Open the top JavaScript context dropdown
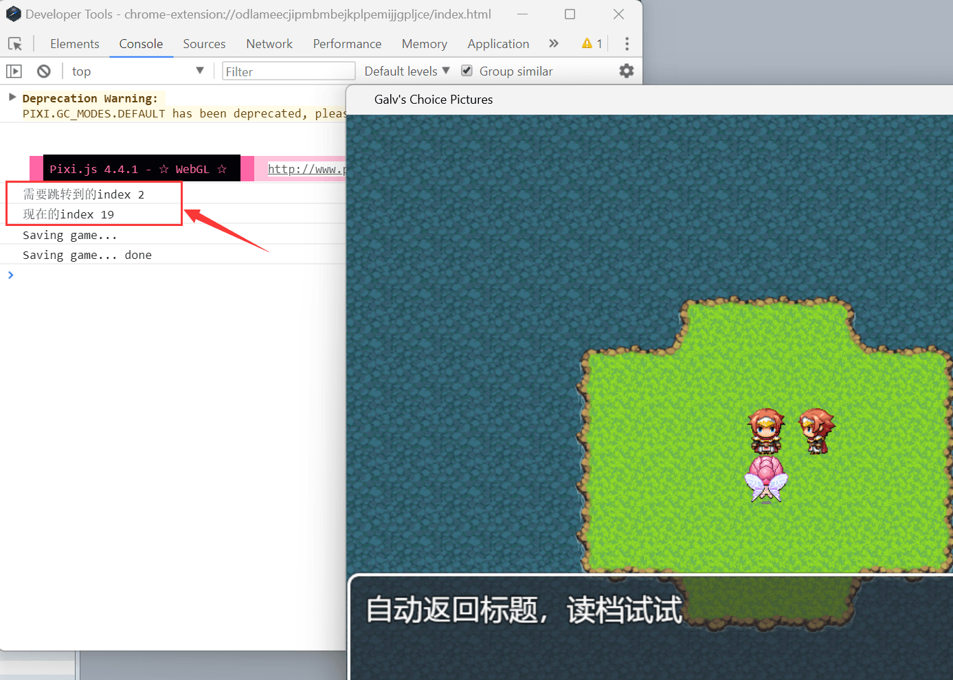The height and width of the screenshot is (680, 953). coord(137,71)
